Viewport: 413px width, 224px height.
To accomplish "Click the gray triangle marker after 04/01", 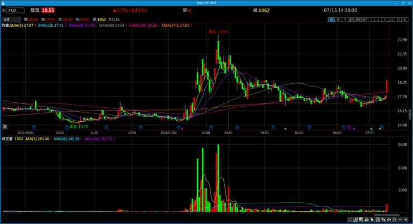I will point(285,128).
